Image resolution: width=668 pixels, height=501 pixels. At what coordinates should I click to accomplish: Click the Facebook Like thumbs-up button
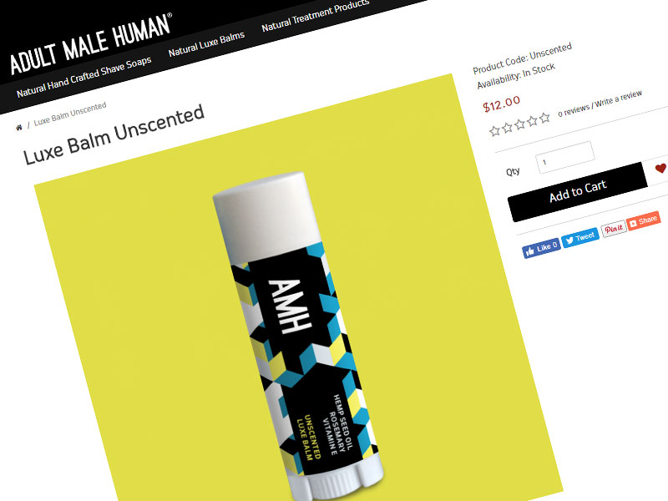coord(541,248)
